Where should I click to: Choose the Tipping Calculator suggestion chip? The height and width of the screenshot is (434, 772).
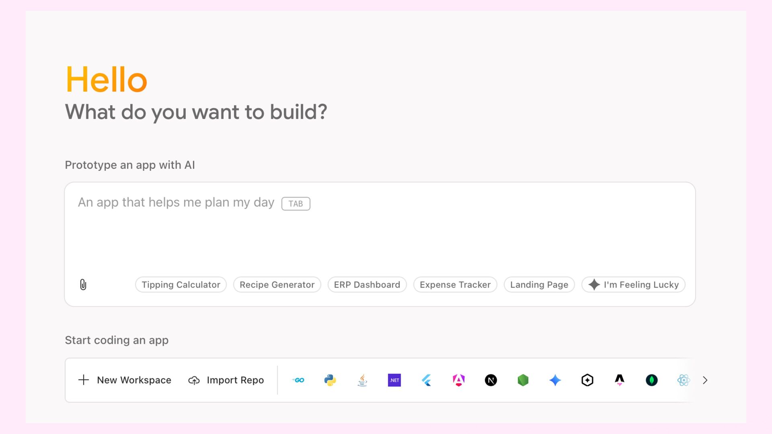tap(181, 285)
